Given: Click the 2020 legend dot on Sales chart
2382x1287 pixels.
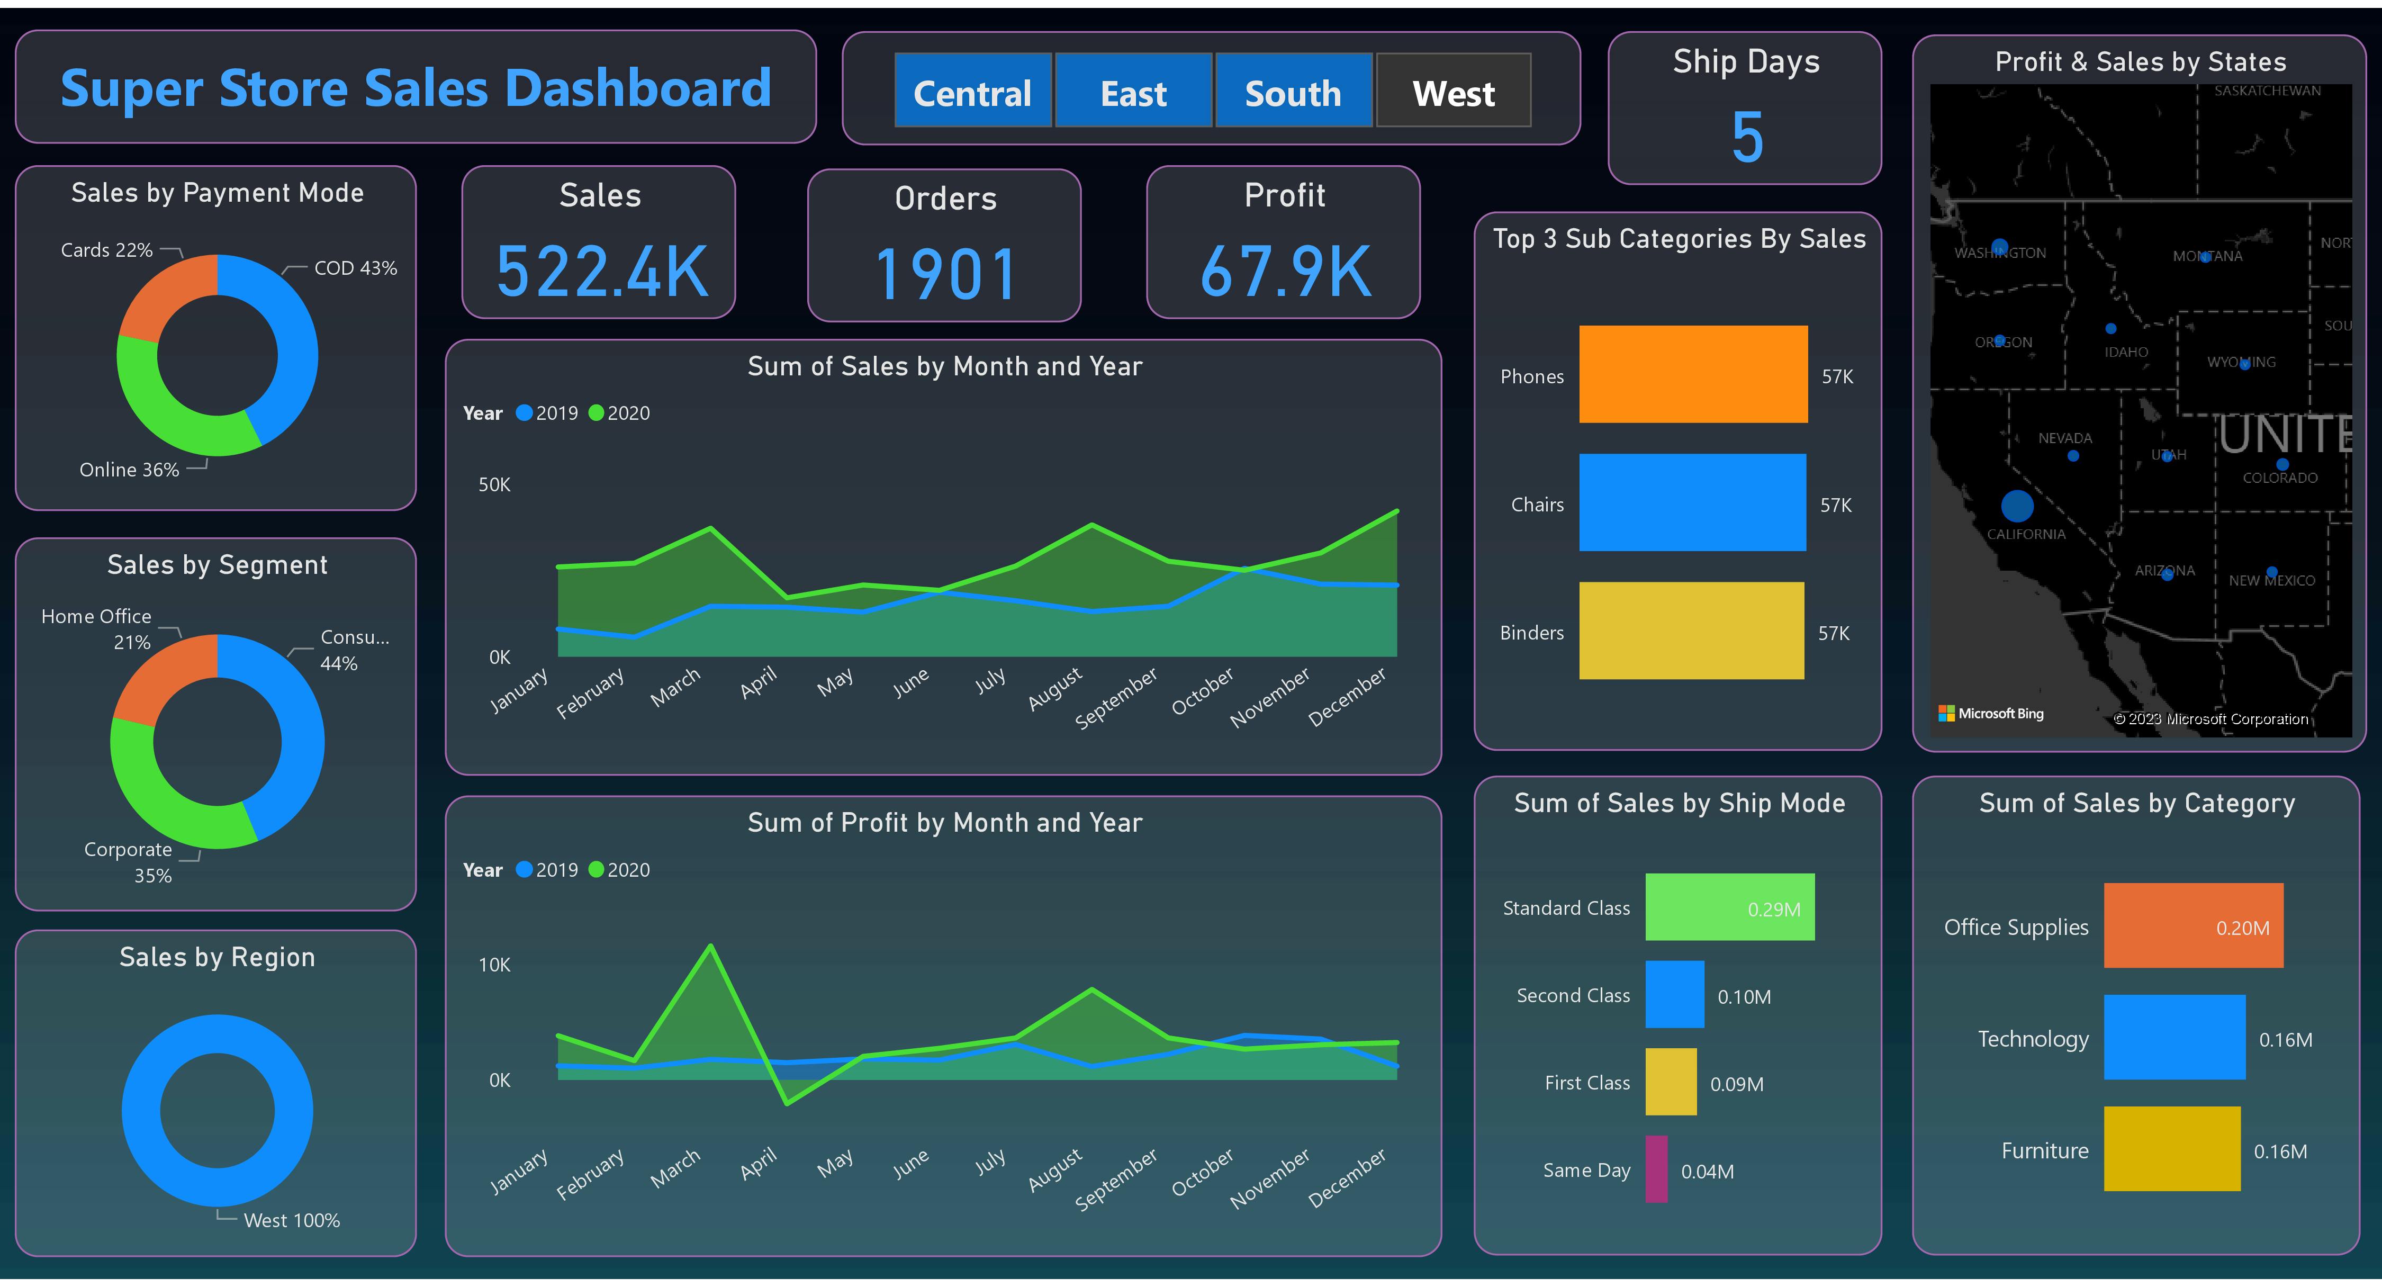Looking at the screenshot, I should point(597,413).
